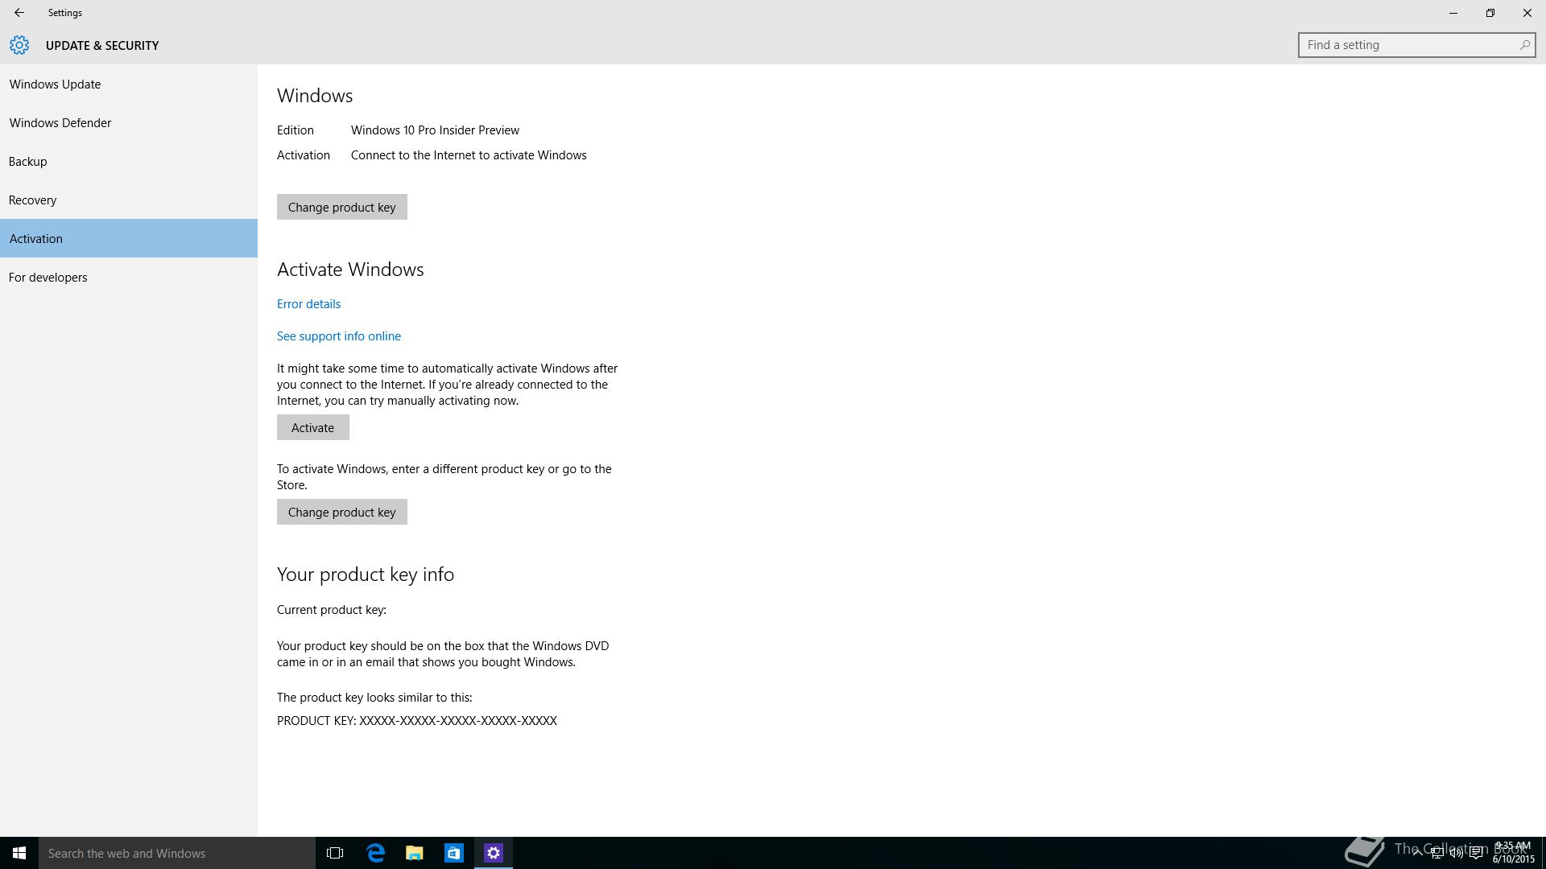Open For developers settings
1546x869 pixels.
tap(129, 278)
